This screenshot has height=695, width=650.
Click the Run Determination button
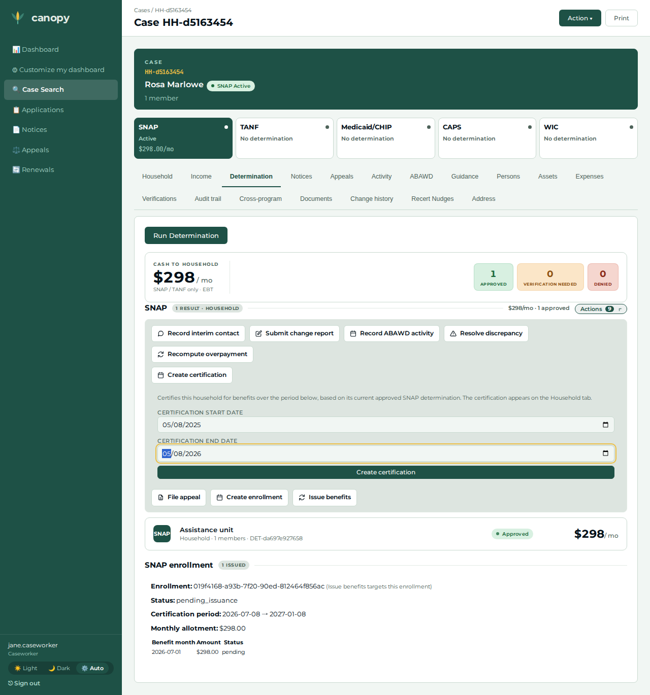click(x=186, y=235)
